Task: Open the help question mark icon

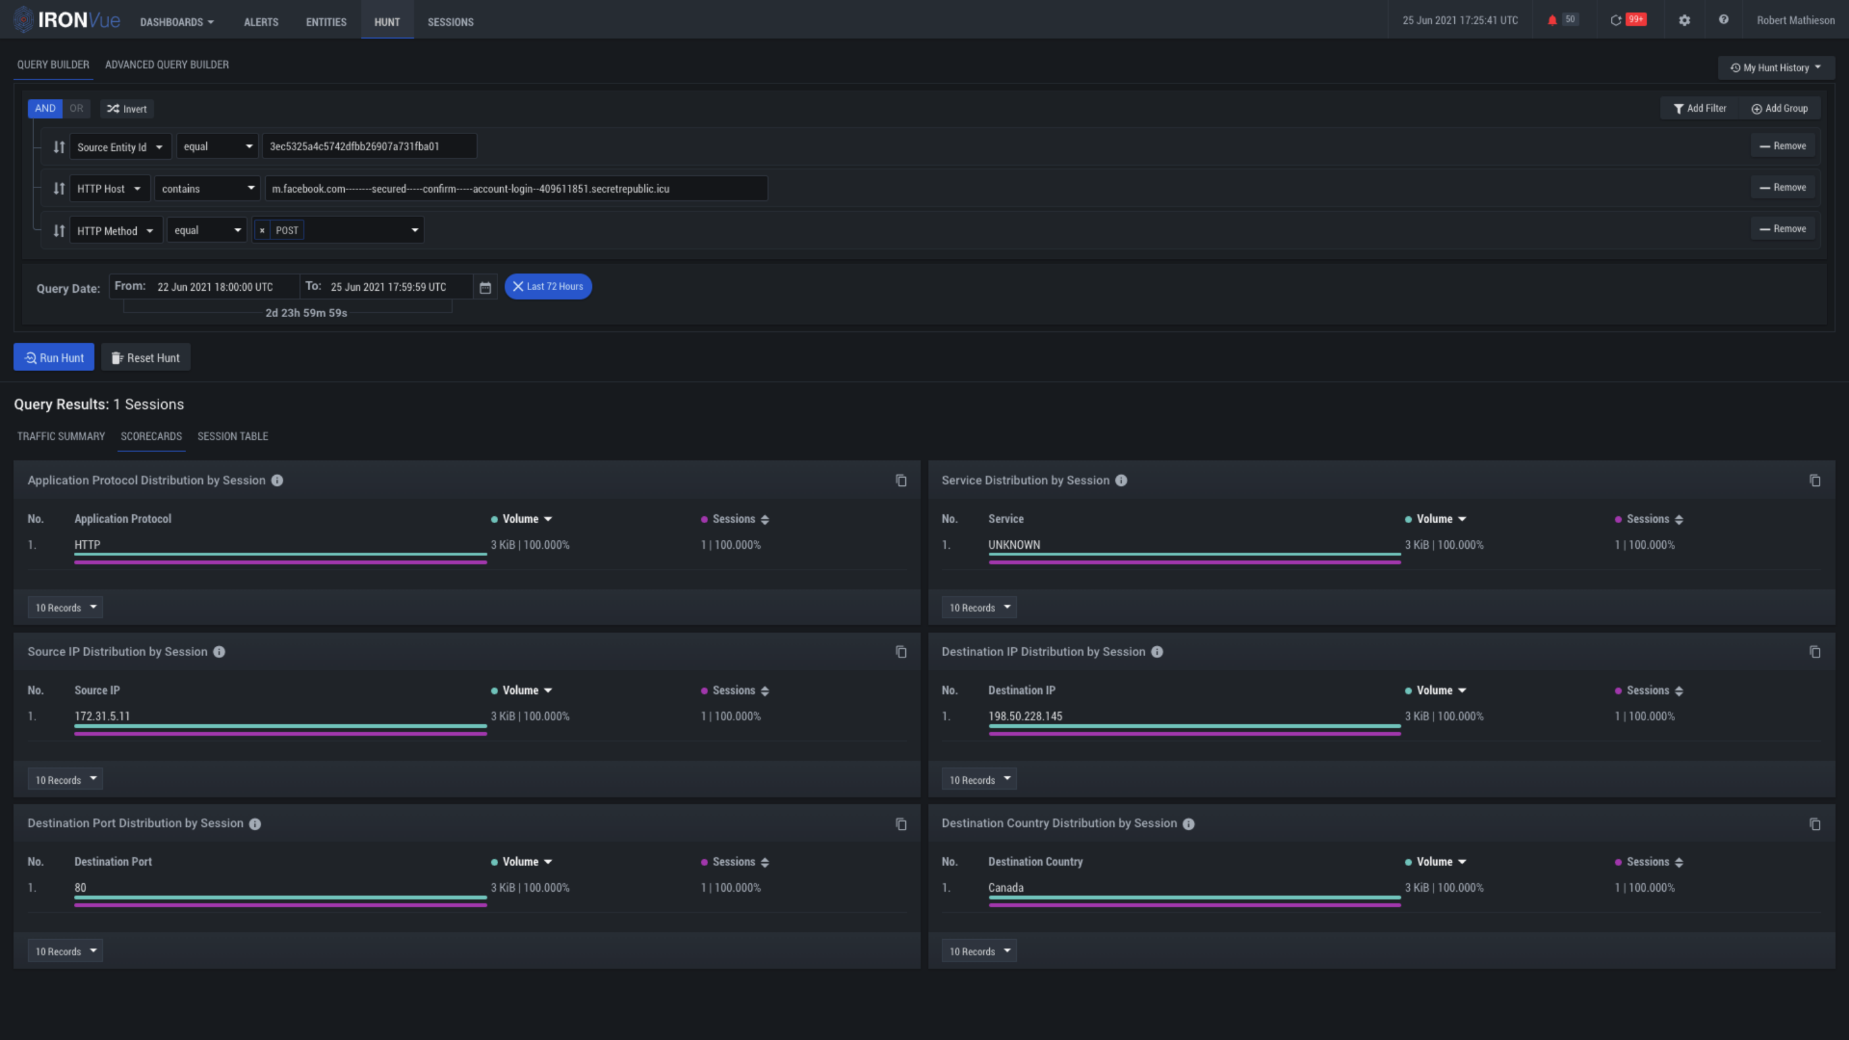Action: coord(1723,20)
